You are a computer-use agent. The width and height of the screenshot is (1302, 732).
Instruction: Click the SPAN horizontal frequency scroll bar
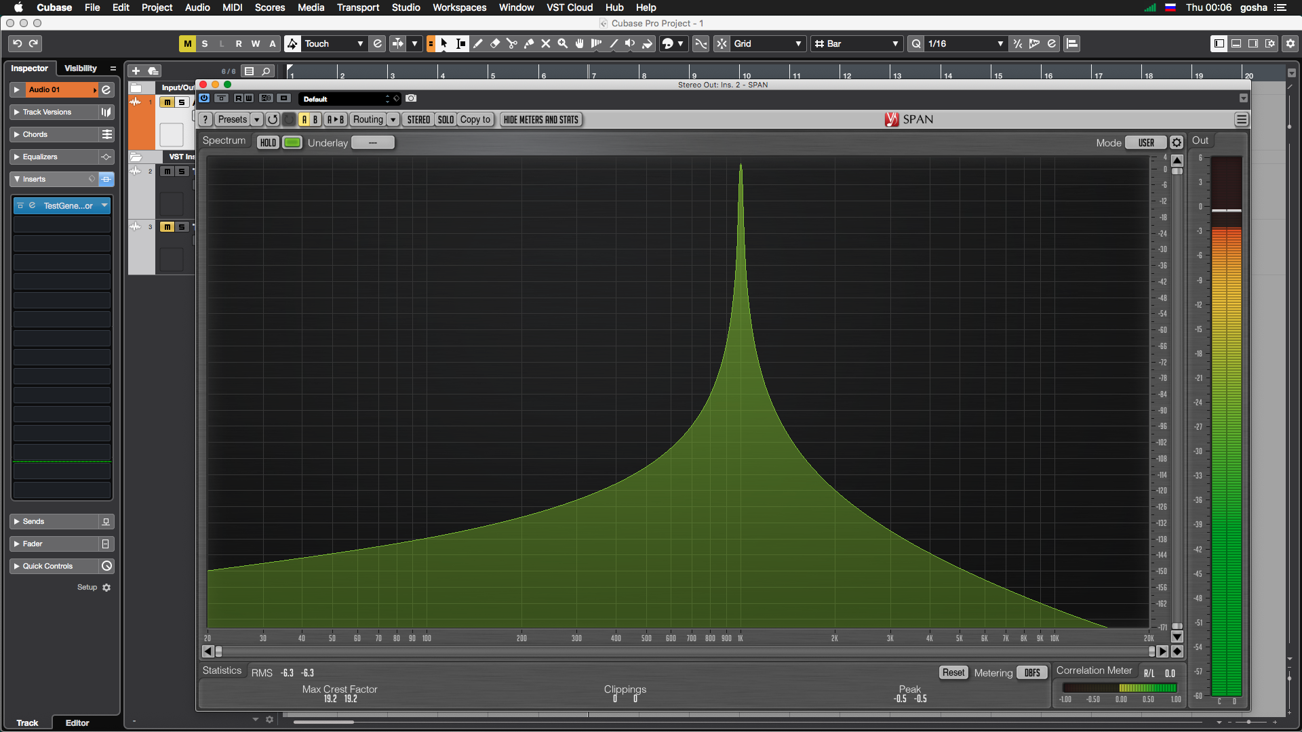pyautogui.click(x=685, y=652)
